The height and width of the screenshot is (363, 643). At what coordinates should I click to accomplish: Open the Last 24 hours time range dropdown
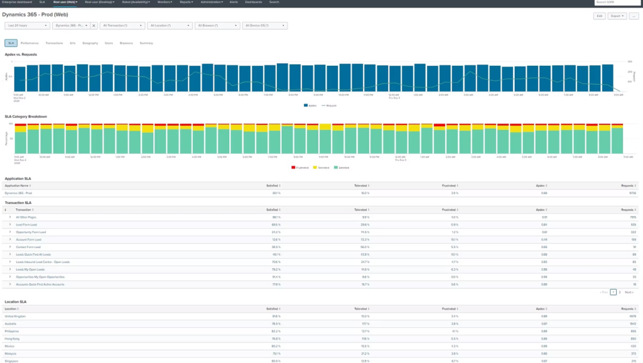27,25
